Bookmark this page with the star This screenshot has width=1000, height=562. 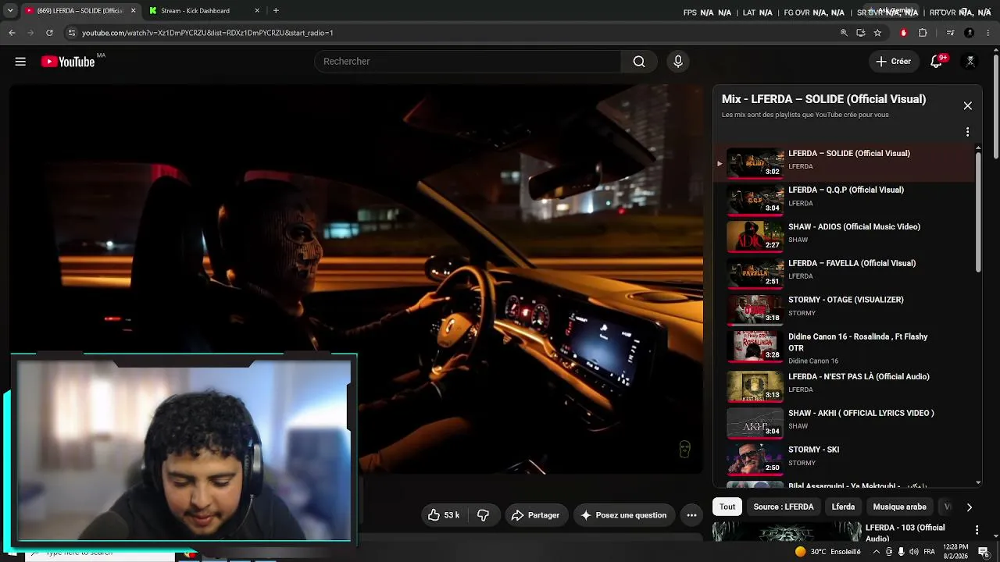pos(877,33)
